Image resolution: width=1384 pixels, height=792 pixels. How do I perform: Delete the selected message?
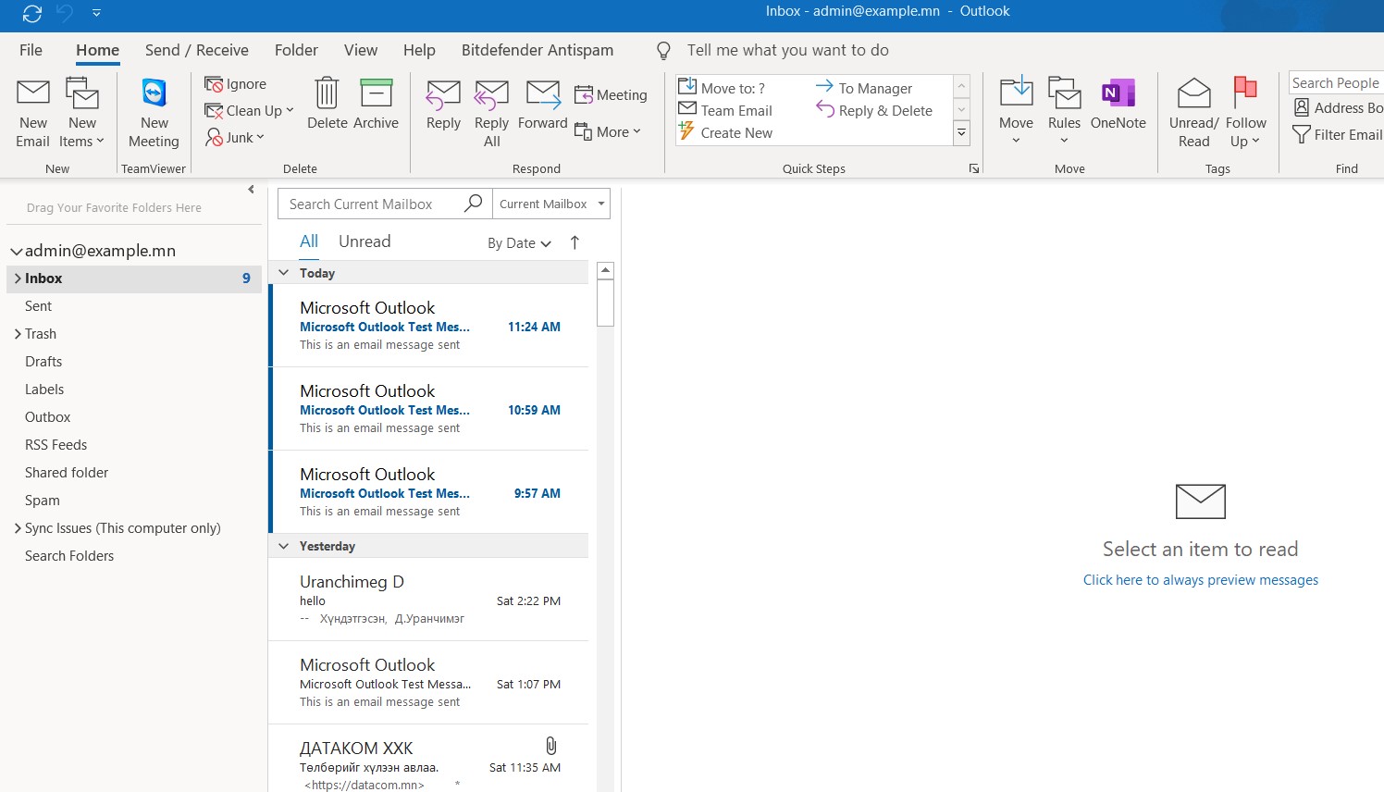tap(327, 104)
